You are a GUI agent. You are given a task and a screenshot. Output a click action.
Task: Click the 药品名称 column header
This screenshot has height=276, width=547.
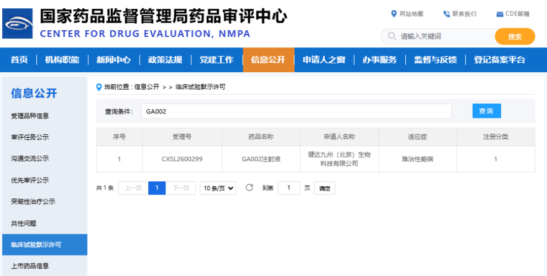[x=261, y=137]
